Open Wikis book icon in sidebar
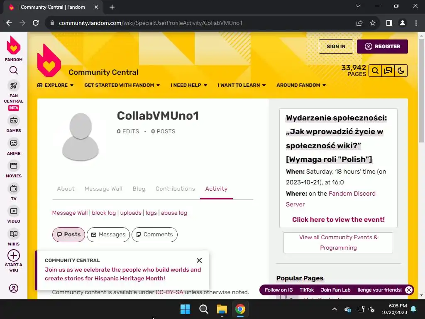The height and width of the screenshot is (319, 425). click(x=14, y=234)
